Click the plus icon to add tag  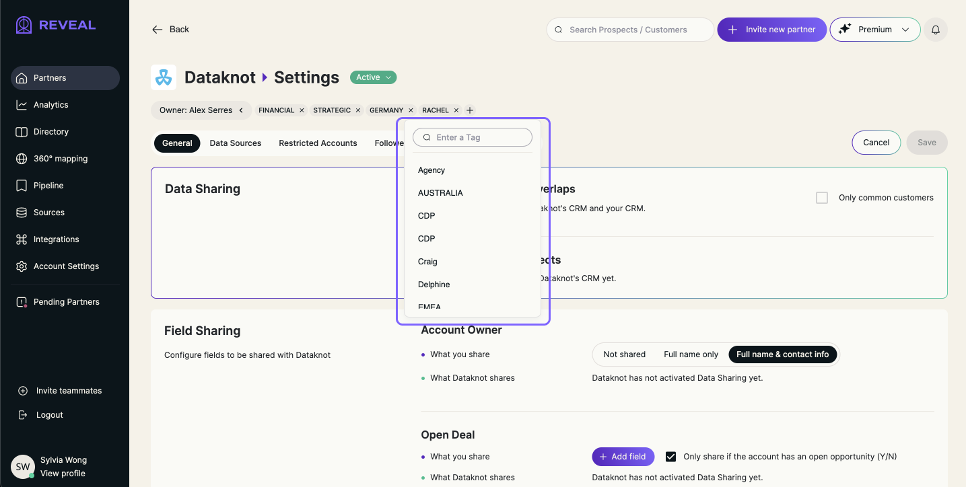(x=470, y=110)
